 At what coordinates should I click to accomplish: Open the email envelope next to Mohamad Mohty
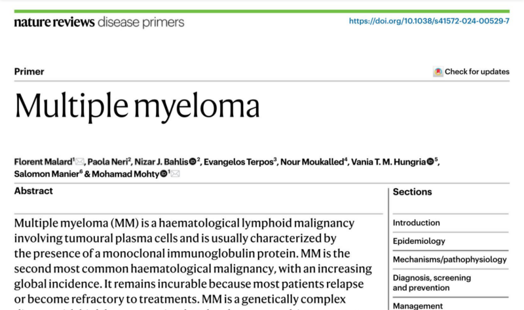coord(175,174)
